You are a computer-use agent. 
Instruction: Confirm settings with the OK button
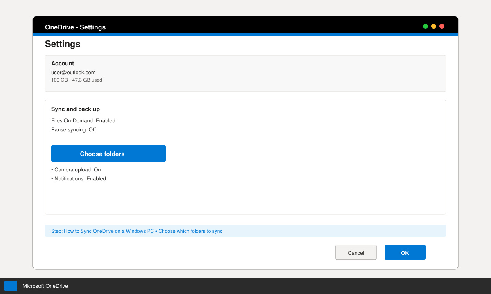(405, 252)
